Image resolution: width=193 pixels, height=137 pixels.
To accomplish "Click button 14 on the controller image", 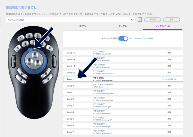I will click(x=13, y=61).
